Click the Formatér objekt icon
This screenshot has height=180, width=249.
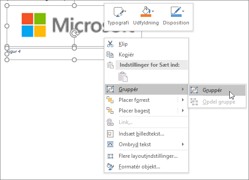(110, 167)
